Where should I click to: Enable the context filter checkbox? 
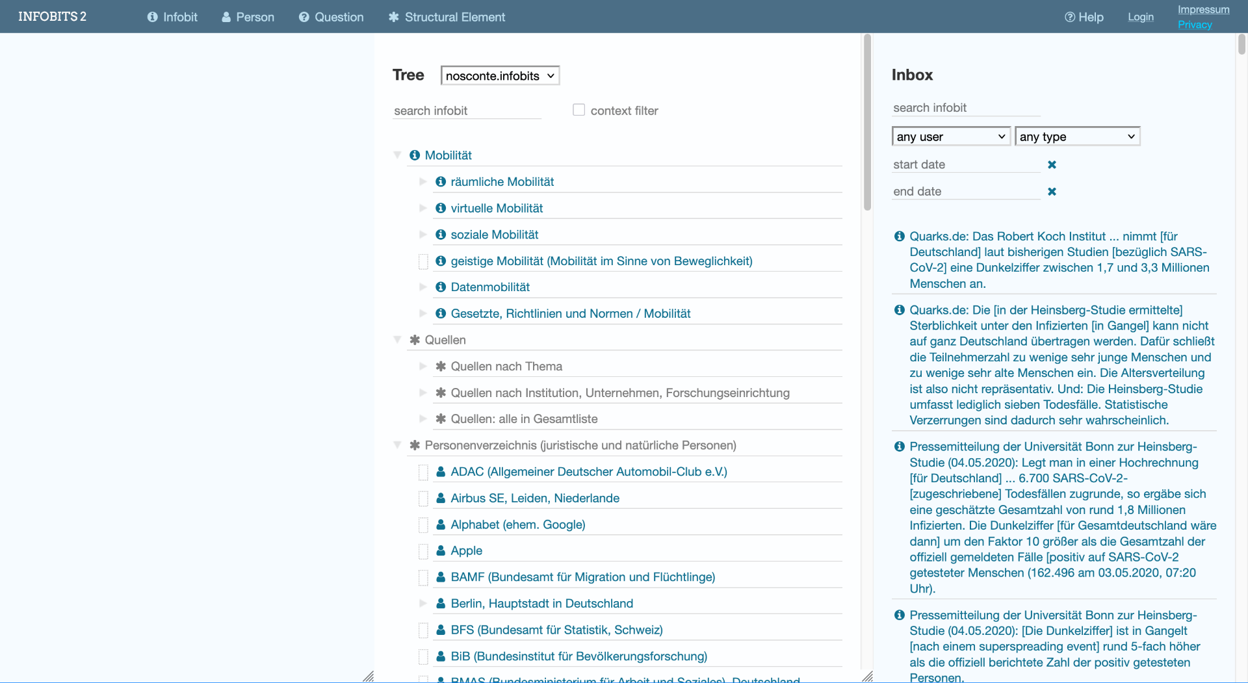578,110
